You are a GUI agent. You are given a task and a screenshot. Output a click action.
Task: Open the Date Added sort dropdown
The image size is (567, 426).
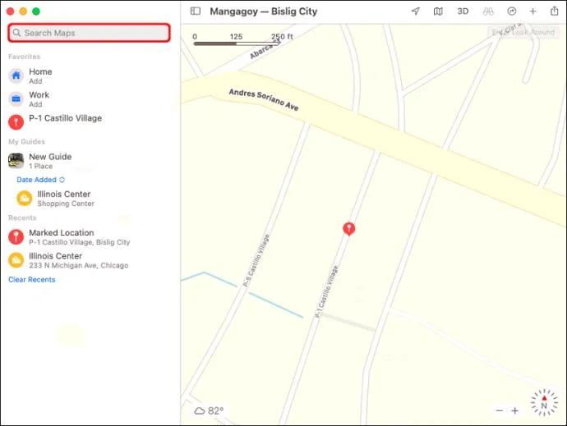point(40,180)
